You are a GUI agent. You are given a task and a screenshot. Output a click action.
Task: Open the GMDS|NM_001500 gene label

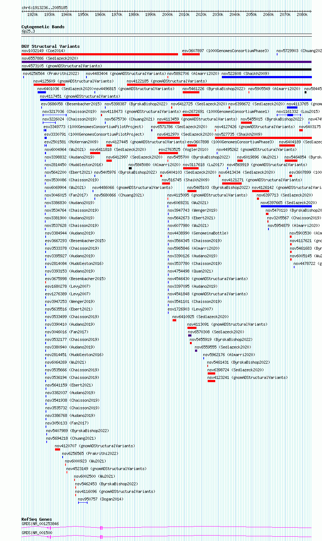click(37, 533)
